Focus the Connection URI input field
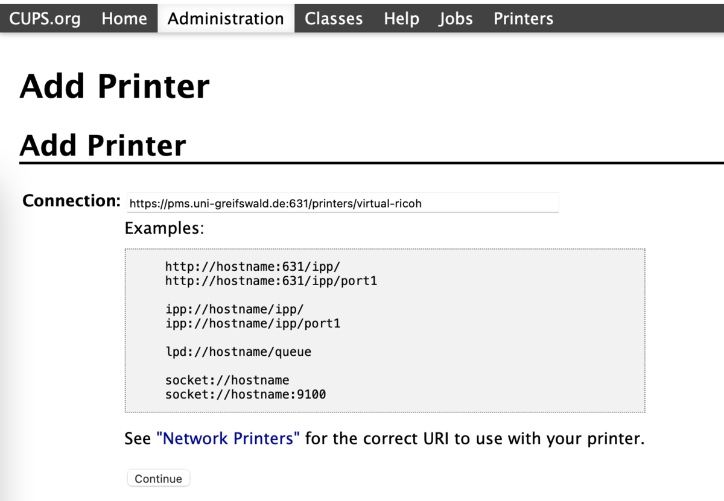 click(343, 203)
